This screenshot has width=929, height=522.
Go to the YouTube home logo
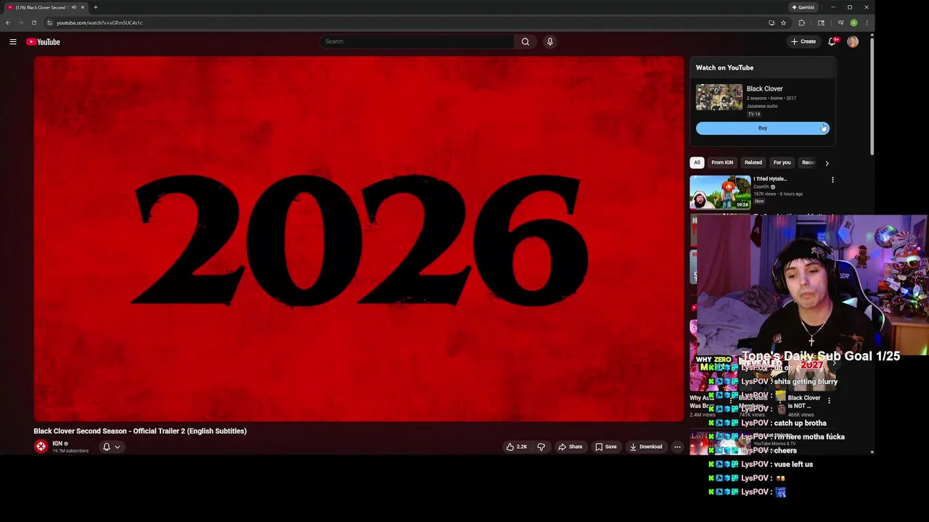click(43, 41)
